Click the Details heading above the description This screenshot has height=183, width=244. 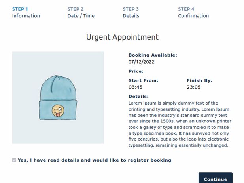click(138, 97)
